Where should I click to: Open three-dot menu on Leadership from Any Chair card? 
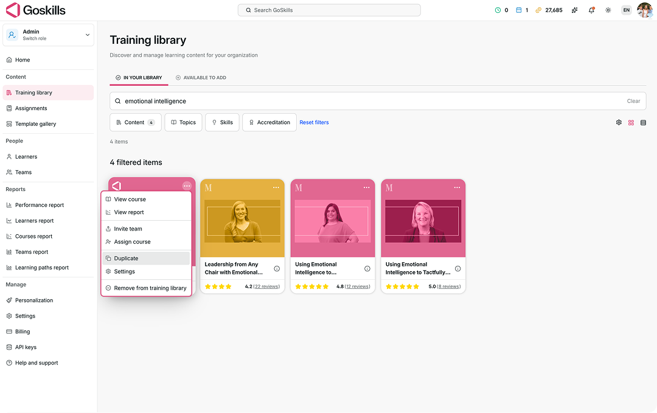click(276, 188)
